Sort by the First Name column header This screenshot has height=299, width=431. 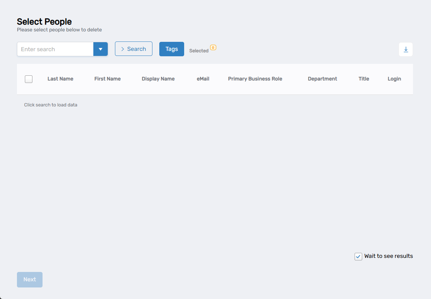coord(107,79)
